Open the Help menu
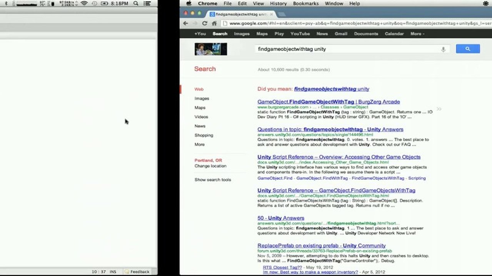 point(355,3)
